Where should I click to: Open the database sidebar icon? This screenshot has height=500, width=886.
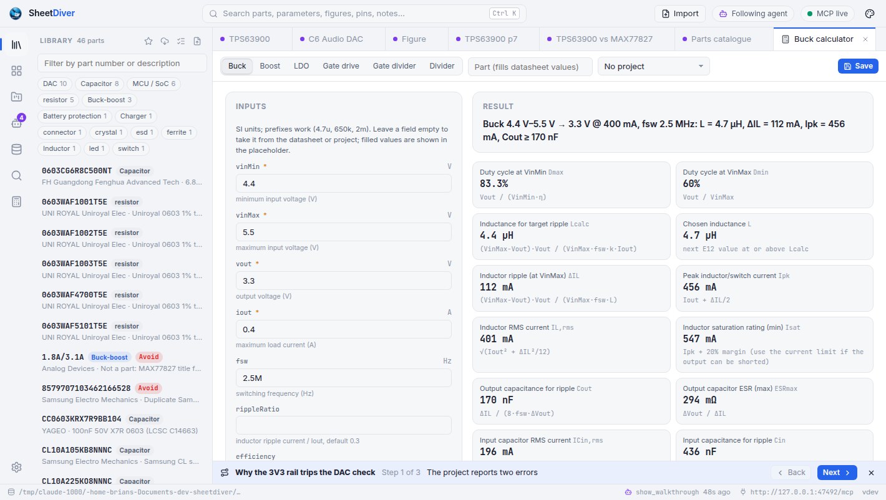coord(16,149)
